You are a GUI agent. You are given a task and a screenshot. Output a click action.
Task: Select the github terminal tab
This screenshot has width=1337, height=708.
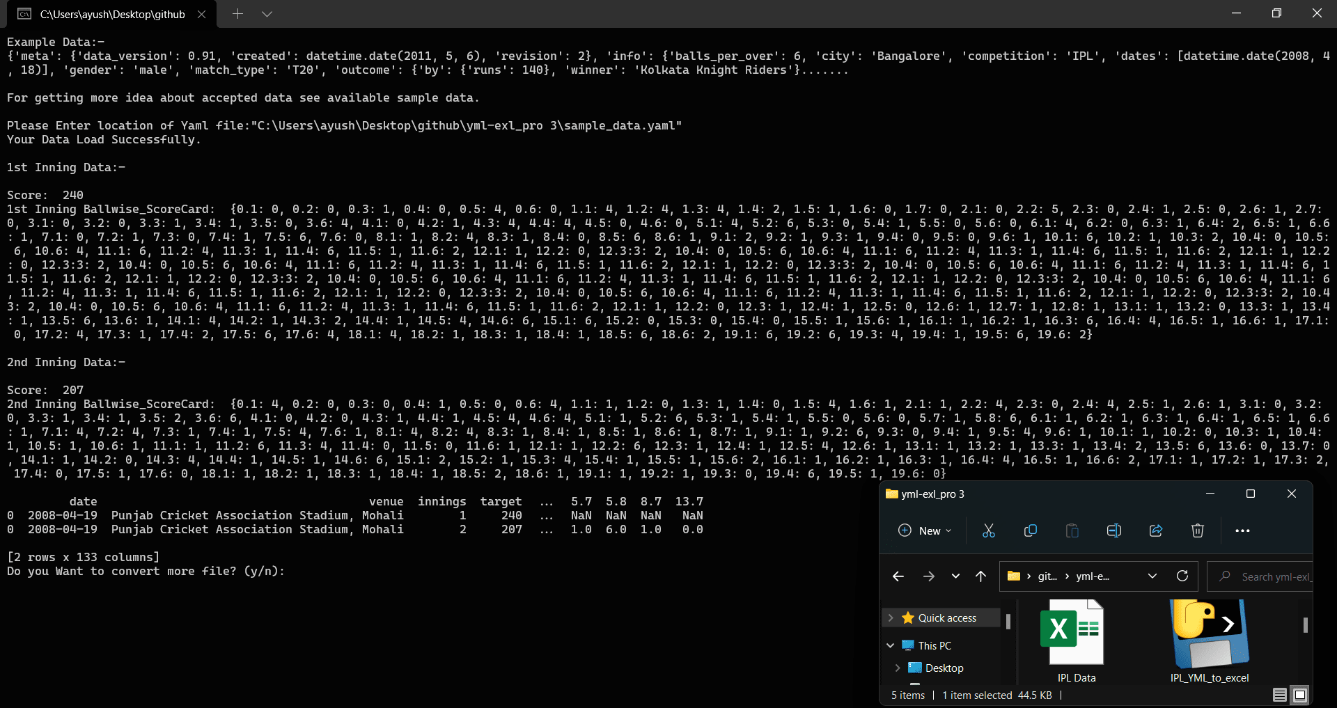click(x=111, y=14)
